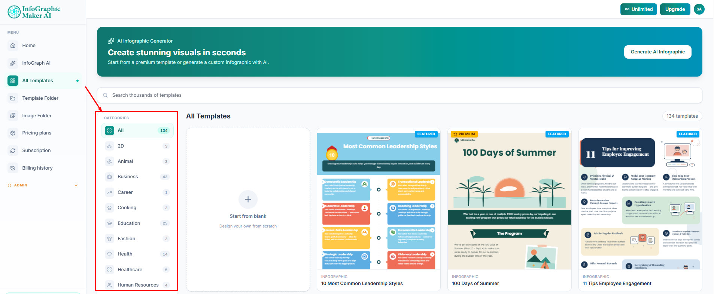Screen dimensions: 714x294
Task: Click the '134 templates' count badge
Action: 682,116
